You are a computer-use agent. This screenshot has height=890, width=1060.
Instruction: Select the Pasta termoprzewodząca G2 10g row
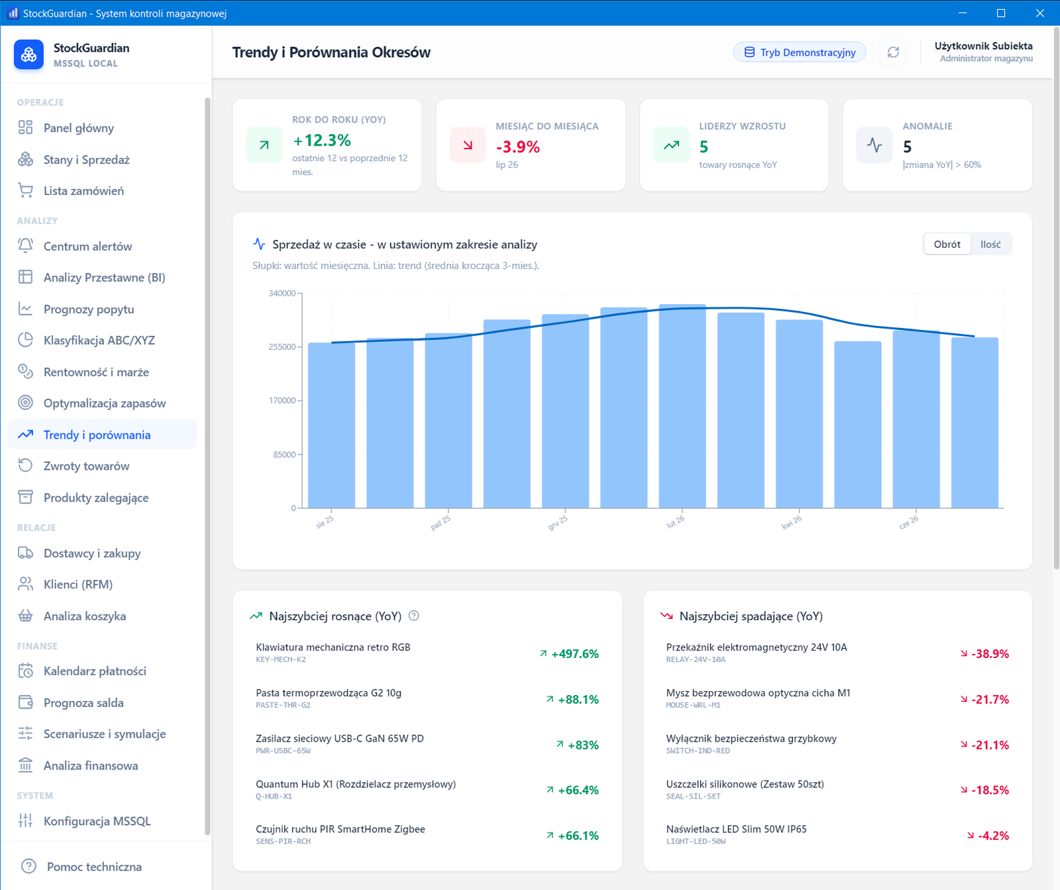[427, 699]
